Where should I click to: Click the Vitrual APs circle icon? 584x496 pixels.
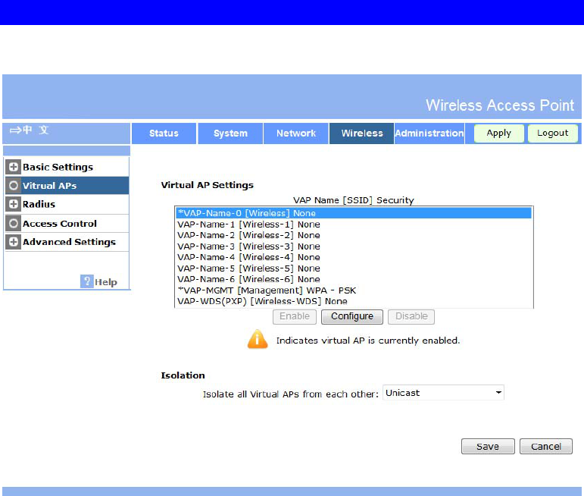(14, 185)
